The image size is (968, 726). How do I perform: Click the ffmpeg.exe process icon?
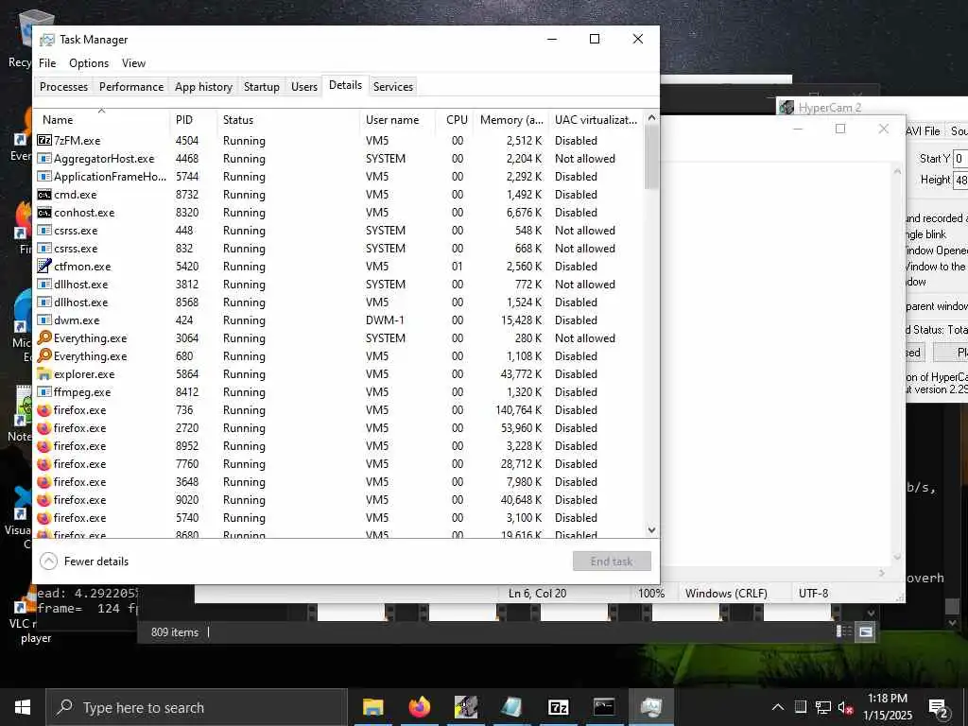tap(43, 392)
